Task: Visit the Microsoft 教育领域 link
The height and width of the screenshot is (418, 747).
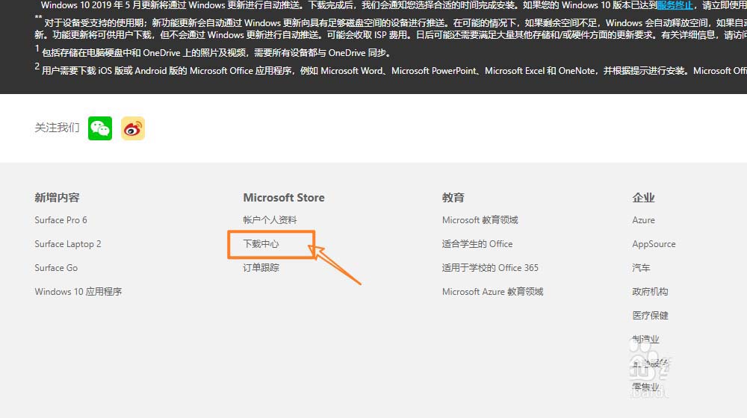Action: 480,220
